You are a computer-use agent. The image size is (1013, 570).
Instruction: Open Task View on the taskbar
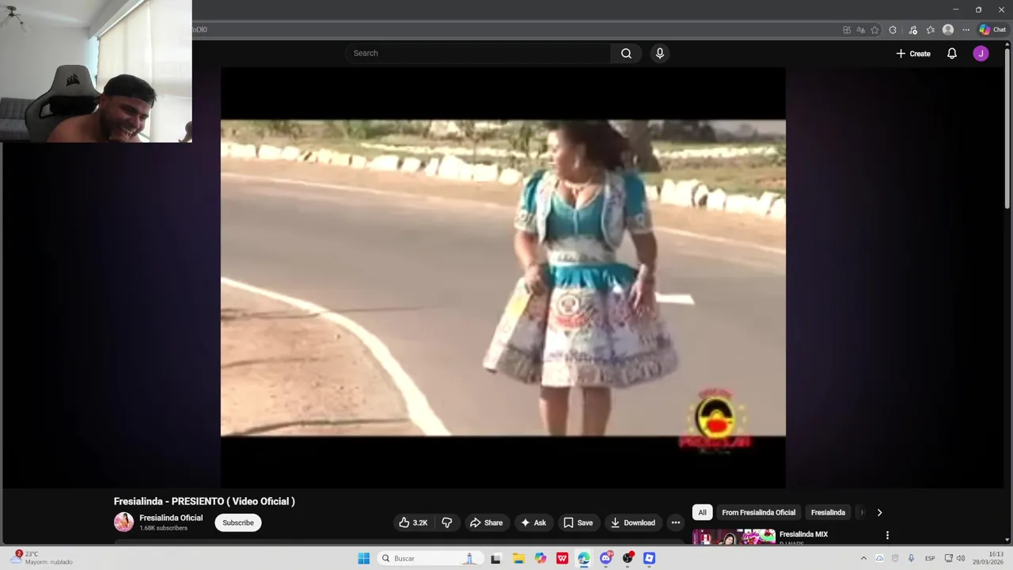click(x=496, y=558)
